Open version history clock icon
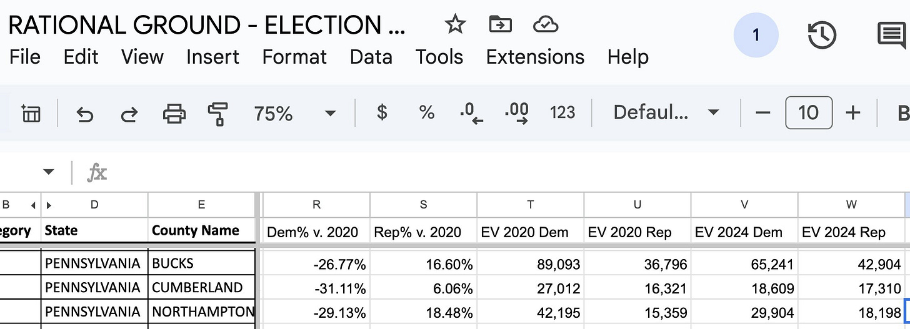This screenshot has height=329, width=910. click(822, 36)
